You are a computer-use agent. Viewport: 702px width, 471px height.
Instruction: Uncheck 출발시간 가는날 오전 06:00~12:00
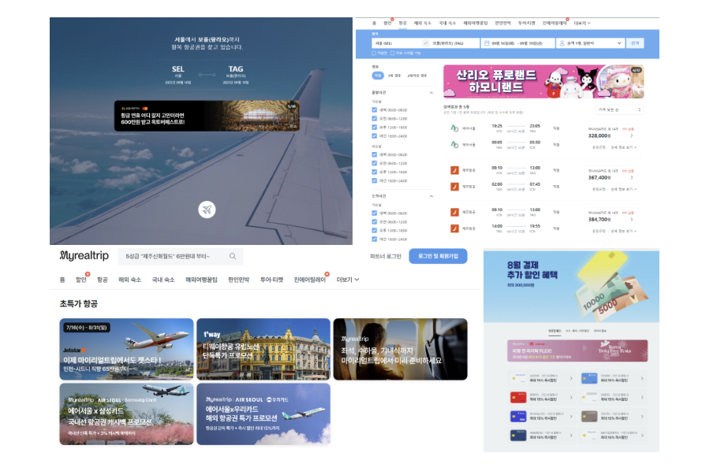[x=375, y=118]
